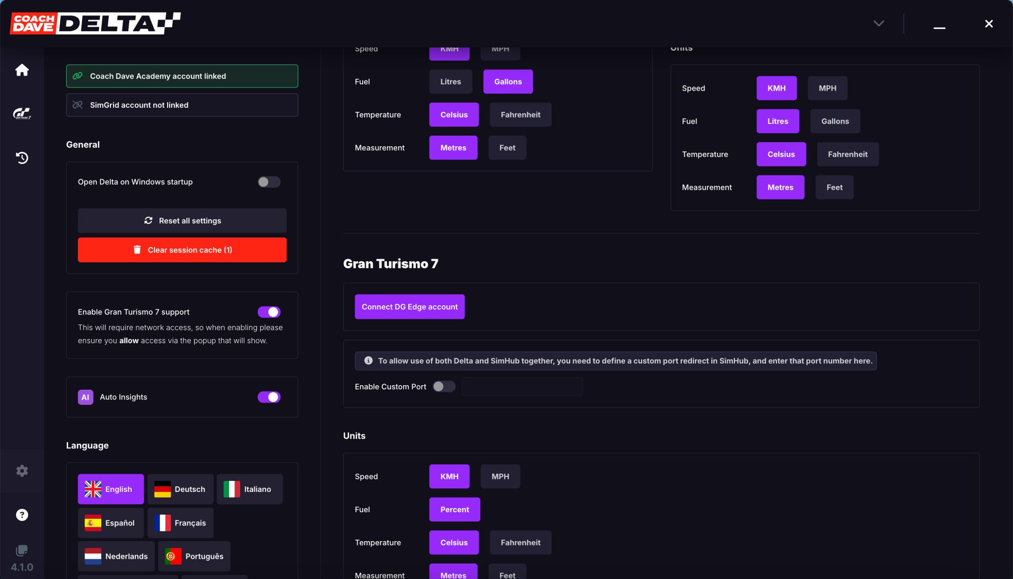Viewport: 1013px width, 579px height.
Task: Select Litres fuel in the right units panel
Action: (x=777, y=121)
